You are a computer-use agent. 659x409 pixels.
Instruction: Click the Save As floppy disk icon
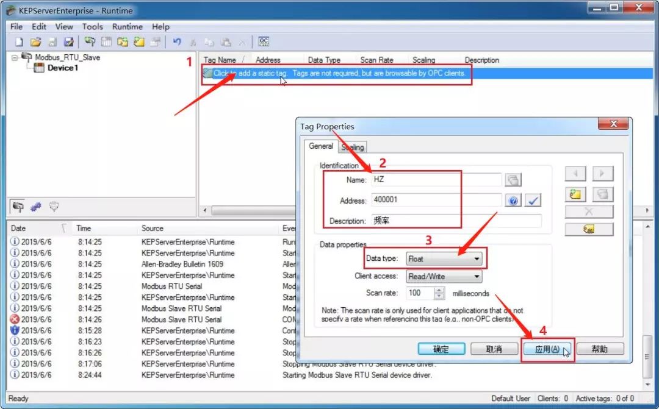coord(68,41)
